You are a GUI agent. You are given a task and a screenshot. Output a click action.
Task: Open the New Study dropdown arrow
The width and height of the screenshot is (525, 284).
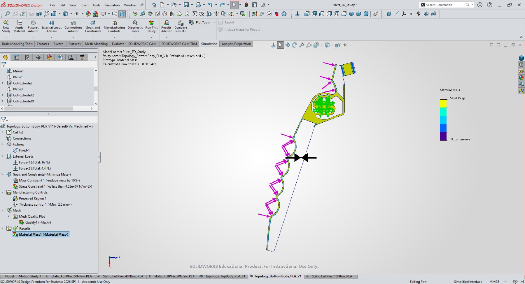pos(6,37)
